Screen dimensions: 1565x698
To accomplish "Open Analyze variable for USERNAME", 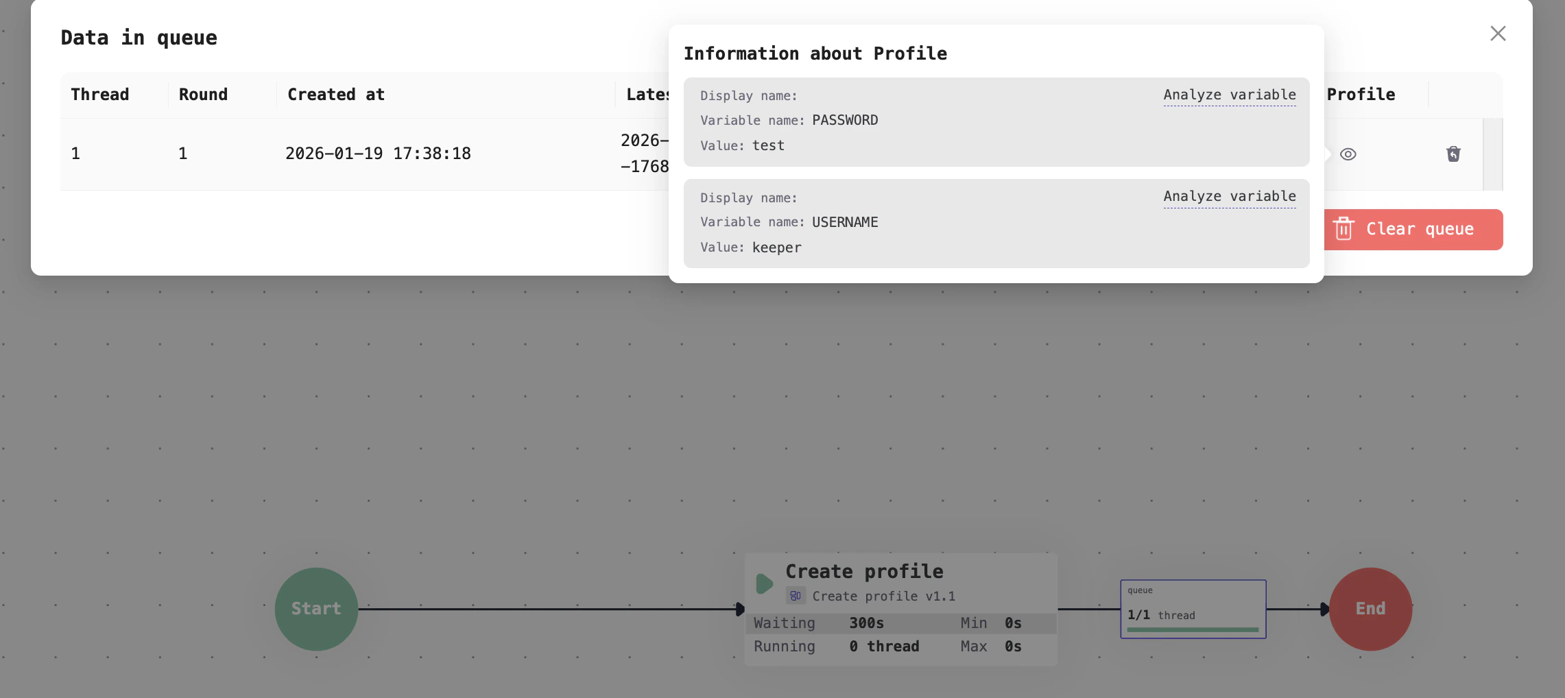I will pyautogui.click(x=1230, y=196).
